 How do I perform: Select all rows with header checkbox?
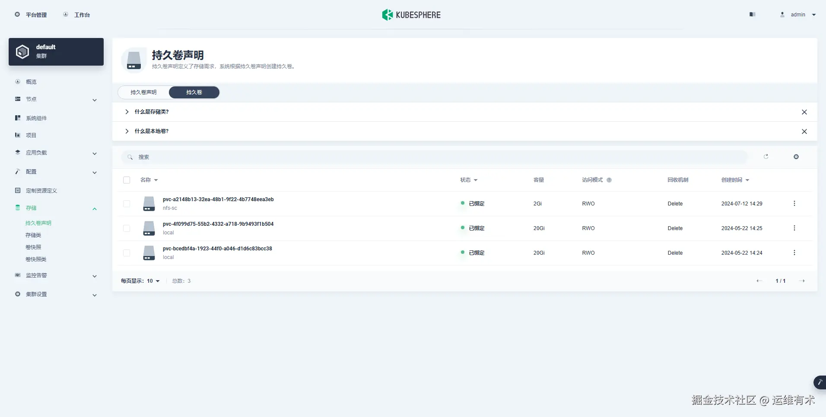tap(127, 180)
